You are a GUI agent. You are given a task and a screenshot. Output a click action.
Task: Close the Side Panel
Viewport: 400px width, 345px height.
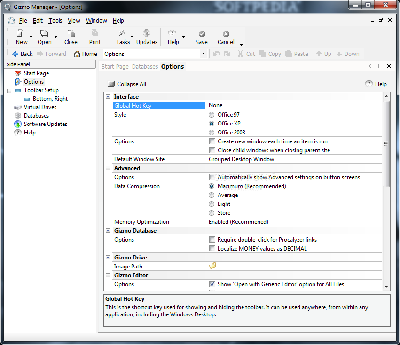91,64
